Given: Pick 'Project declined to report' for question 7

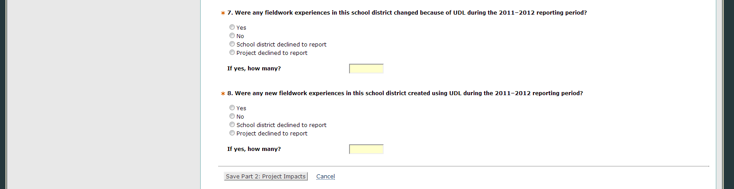Looking at the screenshot, I should click(x=232, y=53).
